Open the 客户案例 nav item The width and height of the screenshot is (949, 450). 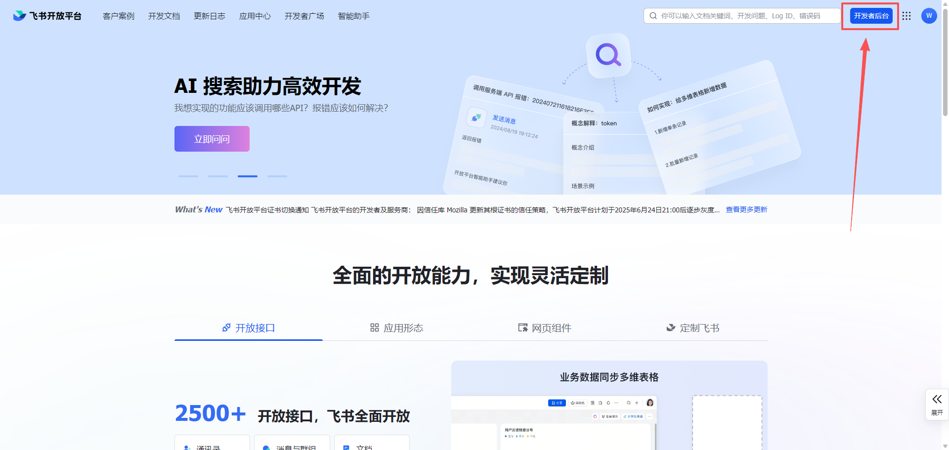[x=119, y=16]
